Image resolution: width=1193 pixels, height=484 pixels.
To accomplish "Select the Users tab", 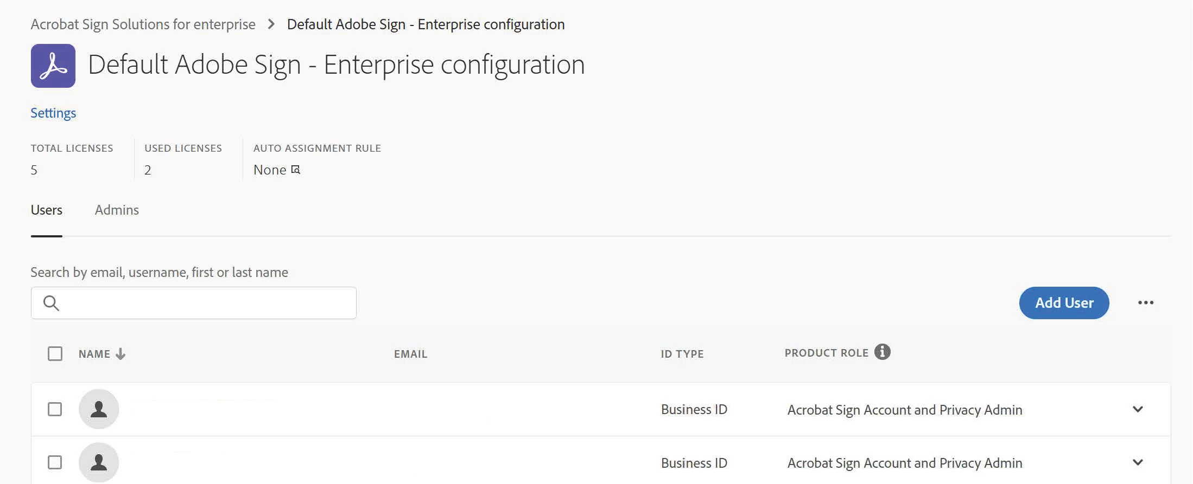I will (x=47, y=210).
